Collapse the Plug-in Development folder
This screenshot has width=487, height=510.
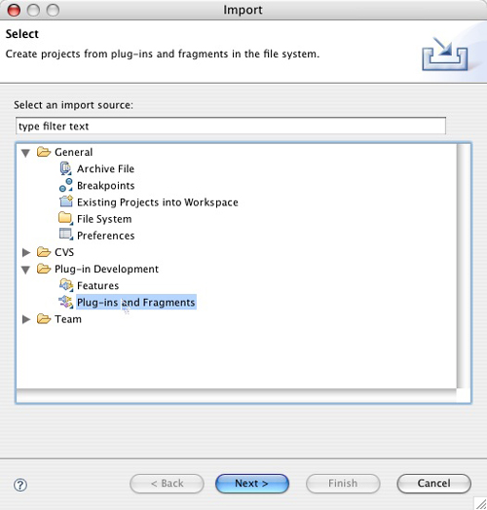coord(26,270)
